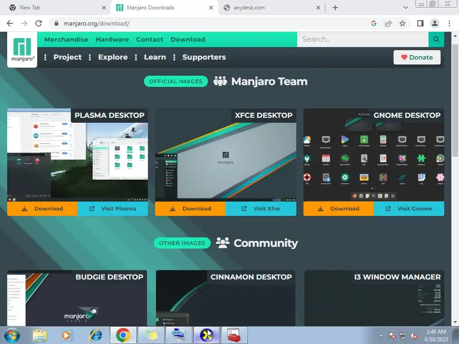
Task: Click the browser forward arrow
Action: [x=24, y=23]
